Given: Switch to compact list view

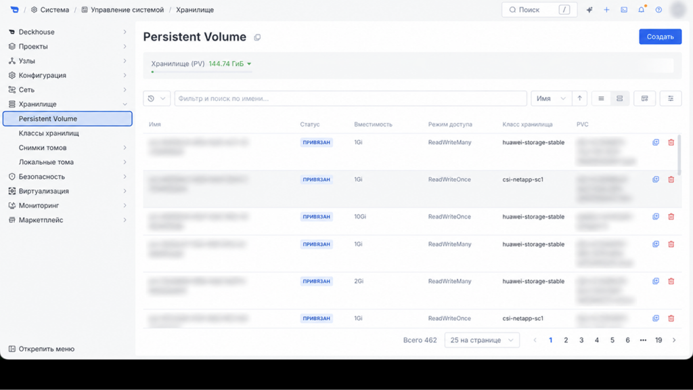Looking at the screenshot, I should point(601,99).
